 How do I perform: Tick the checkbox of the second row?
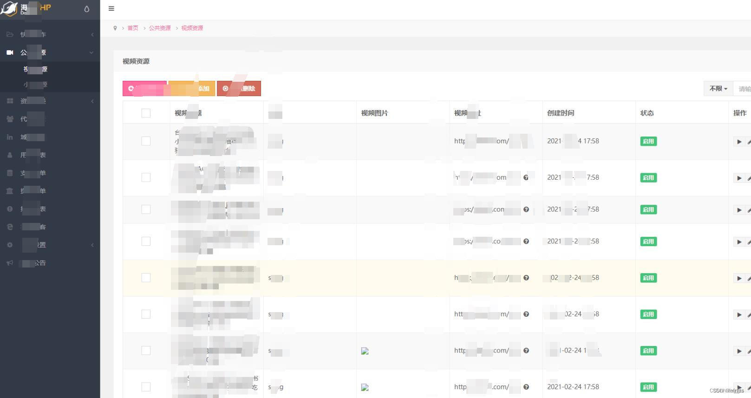pyautogui.click(x=146, y=177)
